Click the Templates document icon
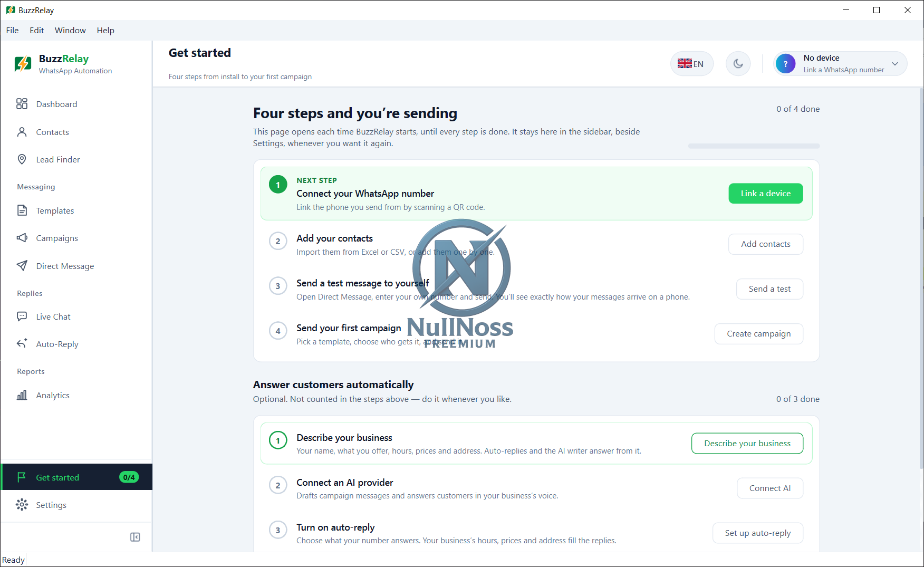This screenshot has height=567, width=924. pyautogui.click(x=22, y=210)
